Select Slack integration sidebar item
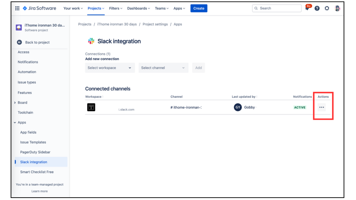 (x=41, y=162)
